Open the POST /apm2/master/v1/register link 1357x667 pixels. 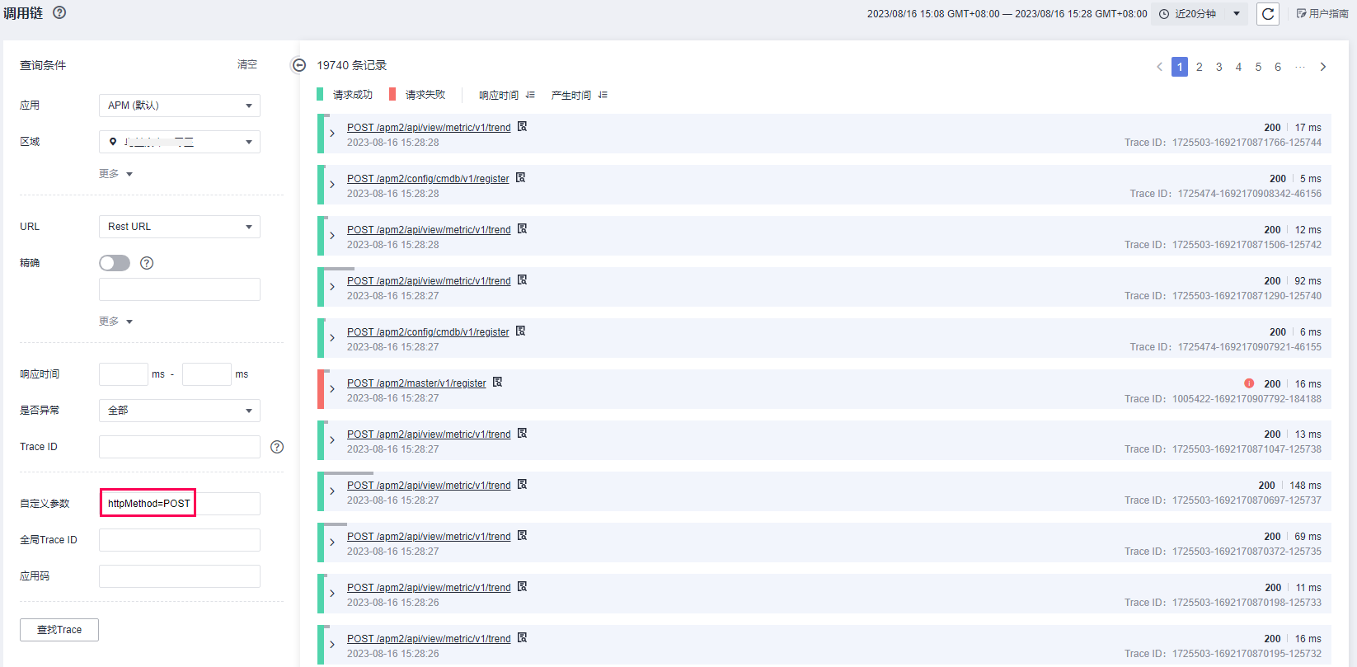point(416,383)
